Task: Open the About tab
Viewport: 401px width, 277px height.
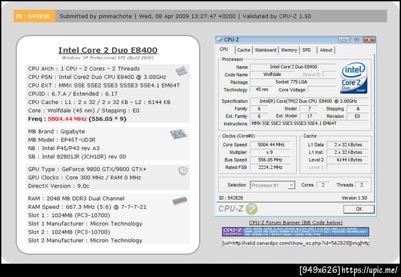Action: [326, 50]
